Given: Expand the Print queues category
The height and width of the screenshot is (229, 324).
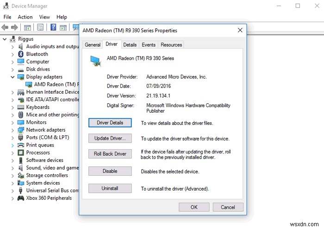Looking at the screenshot, I should point(12,146).
